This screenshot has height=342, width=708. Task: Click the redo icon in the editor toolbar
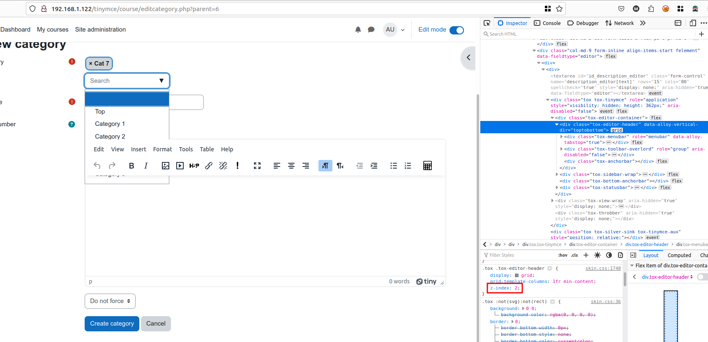click(112, 166)
